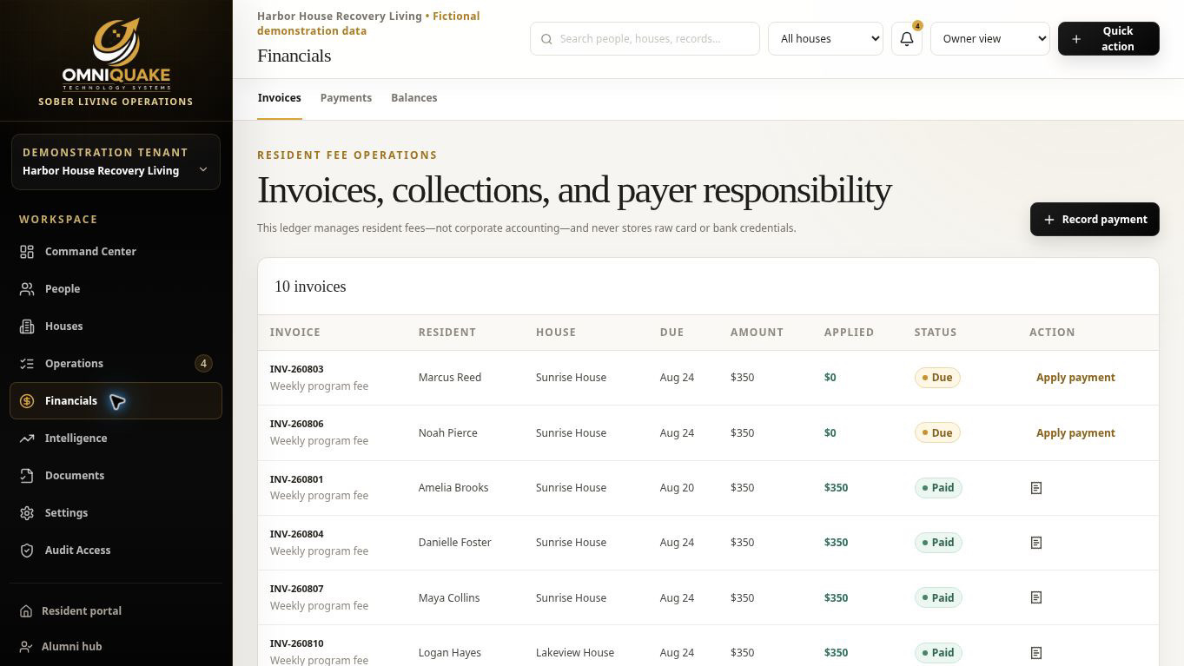Click the Audit Access shield icon
Image resolution: width=1184 pixels, height=666 pixels.
[x=27, y=551]
